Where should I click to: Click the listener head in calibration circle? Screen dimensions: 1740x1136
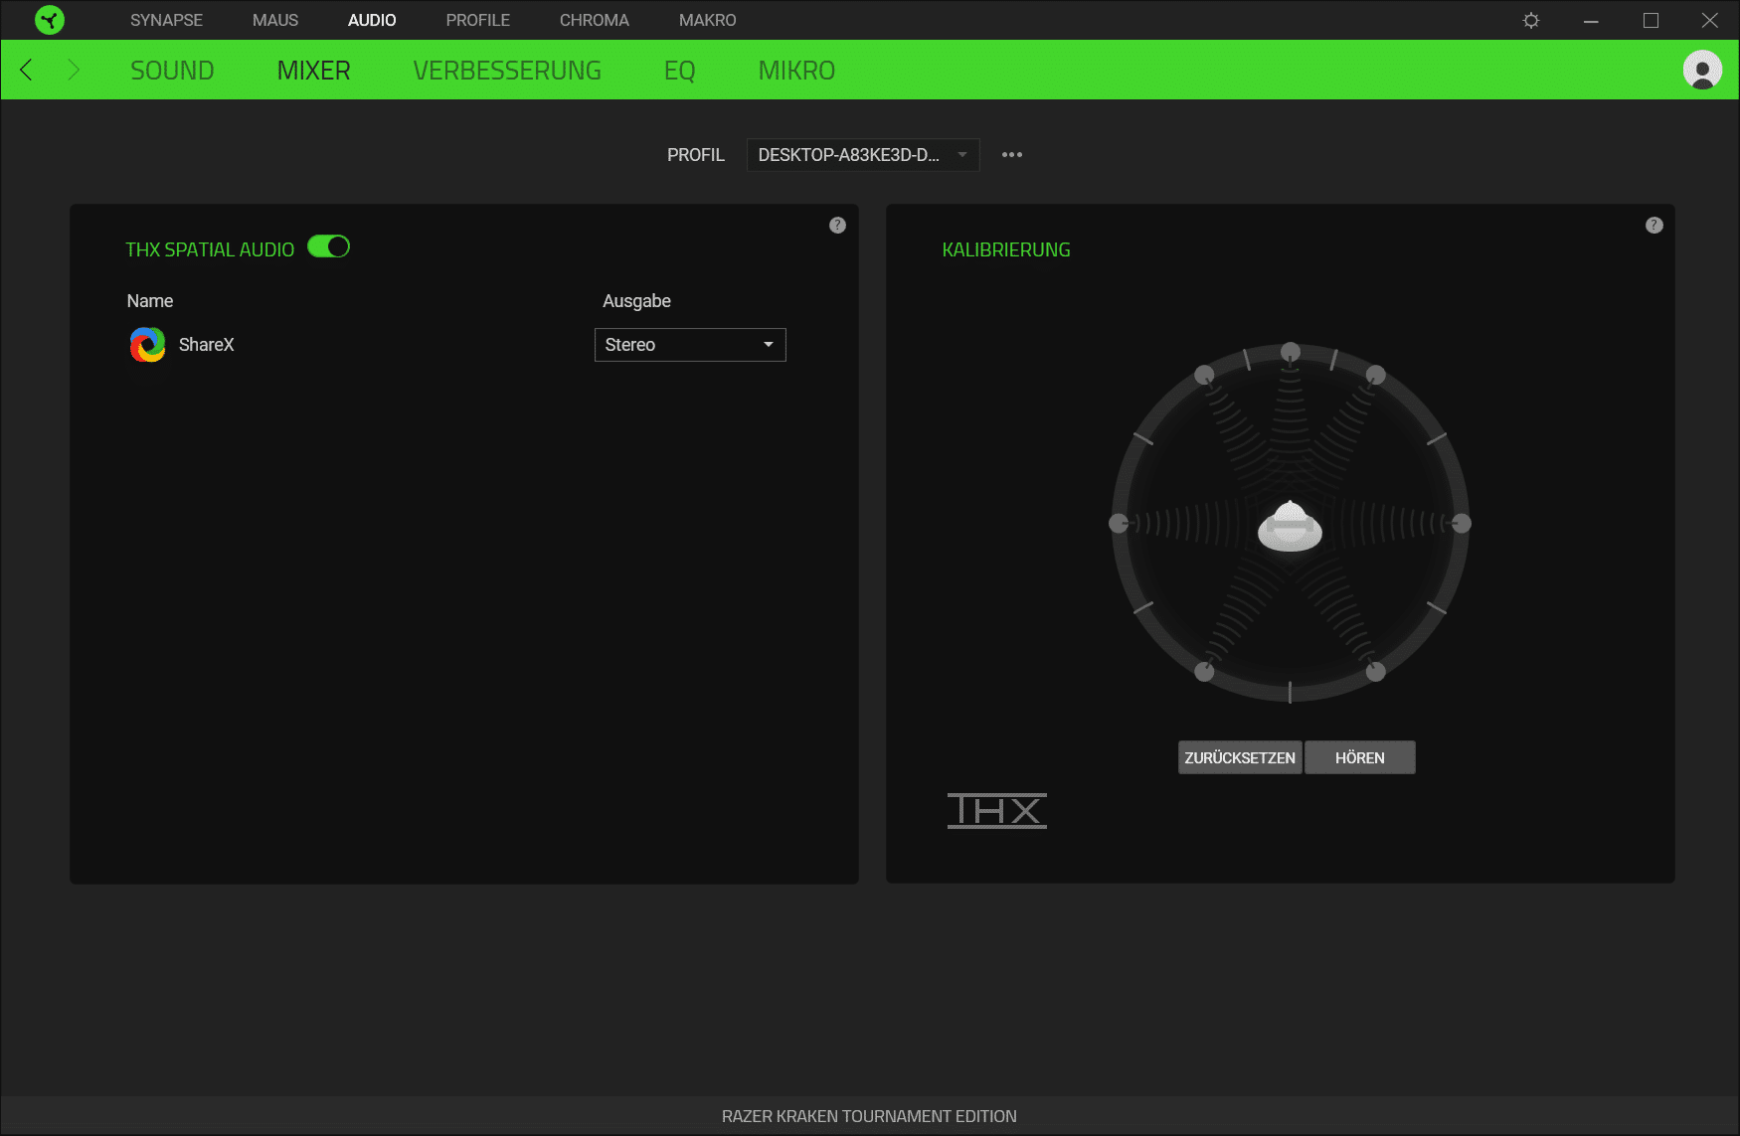tap(1290, 526)
